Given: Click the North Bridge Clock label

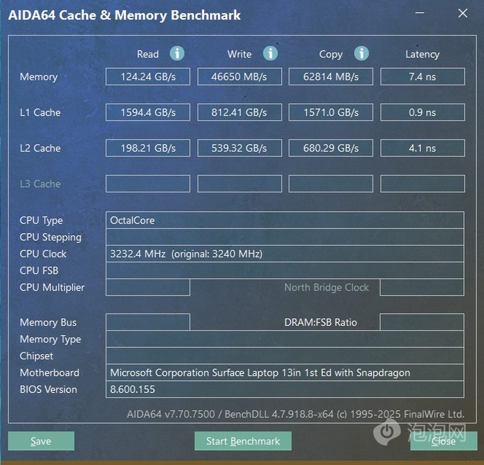Looking at the screenshot, I should click(x=326, y=288).
